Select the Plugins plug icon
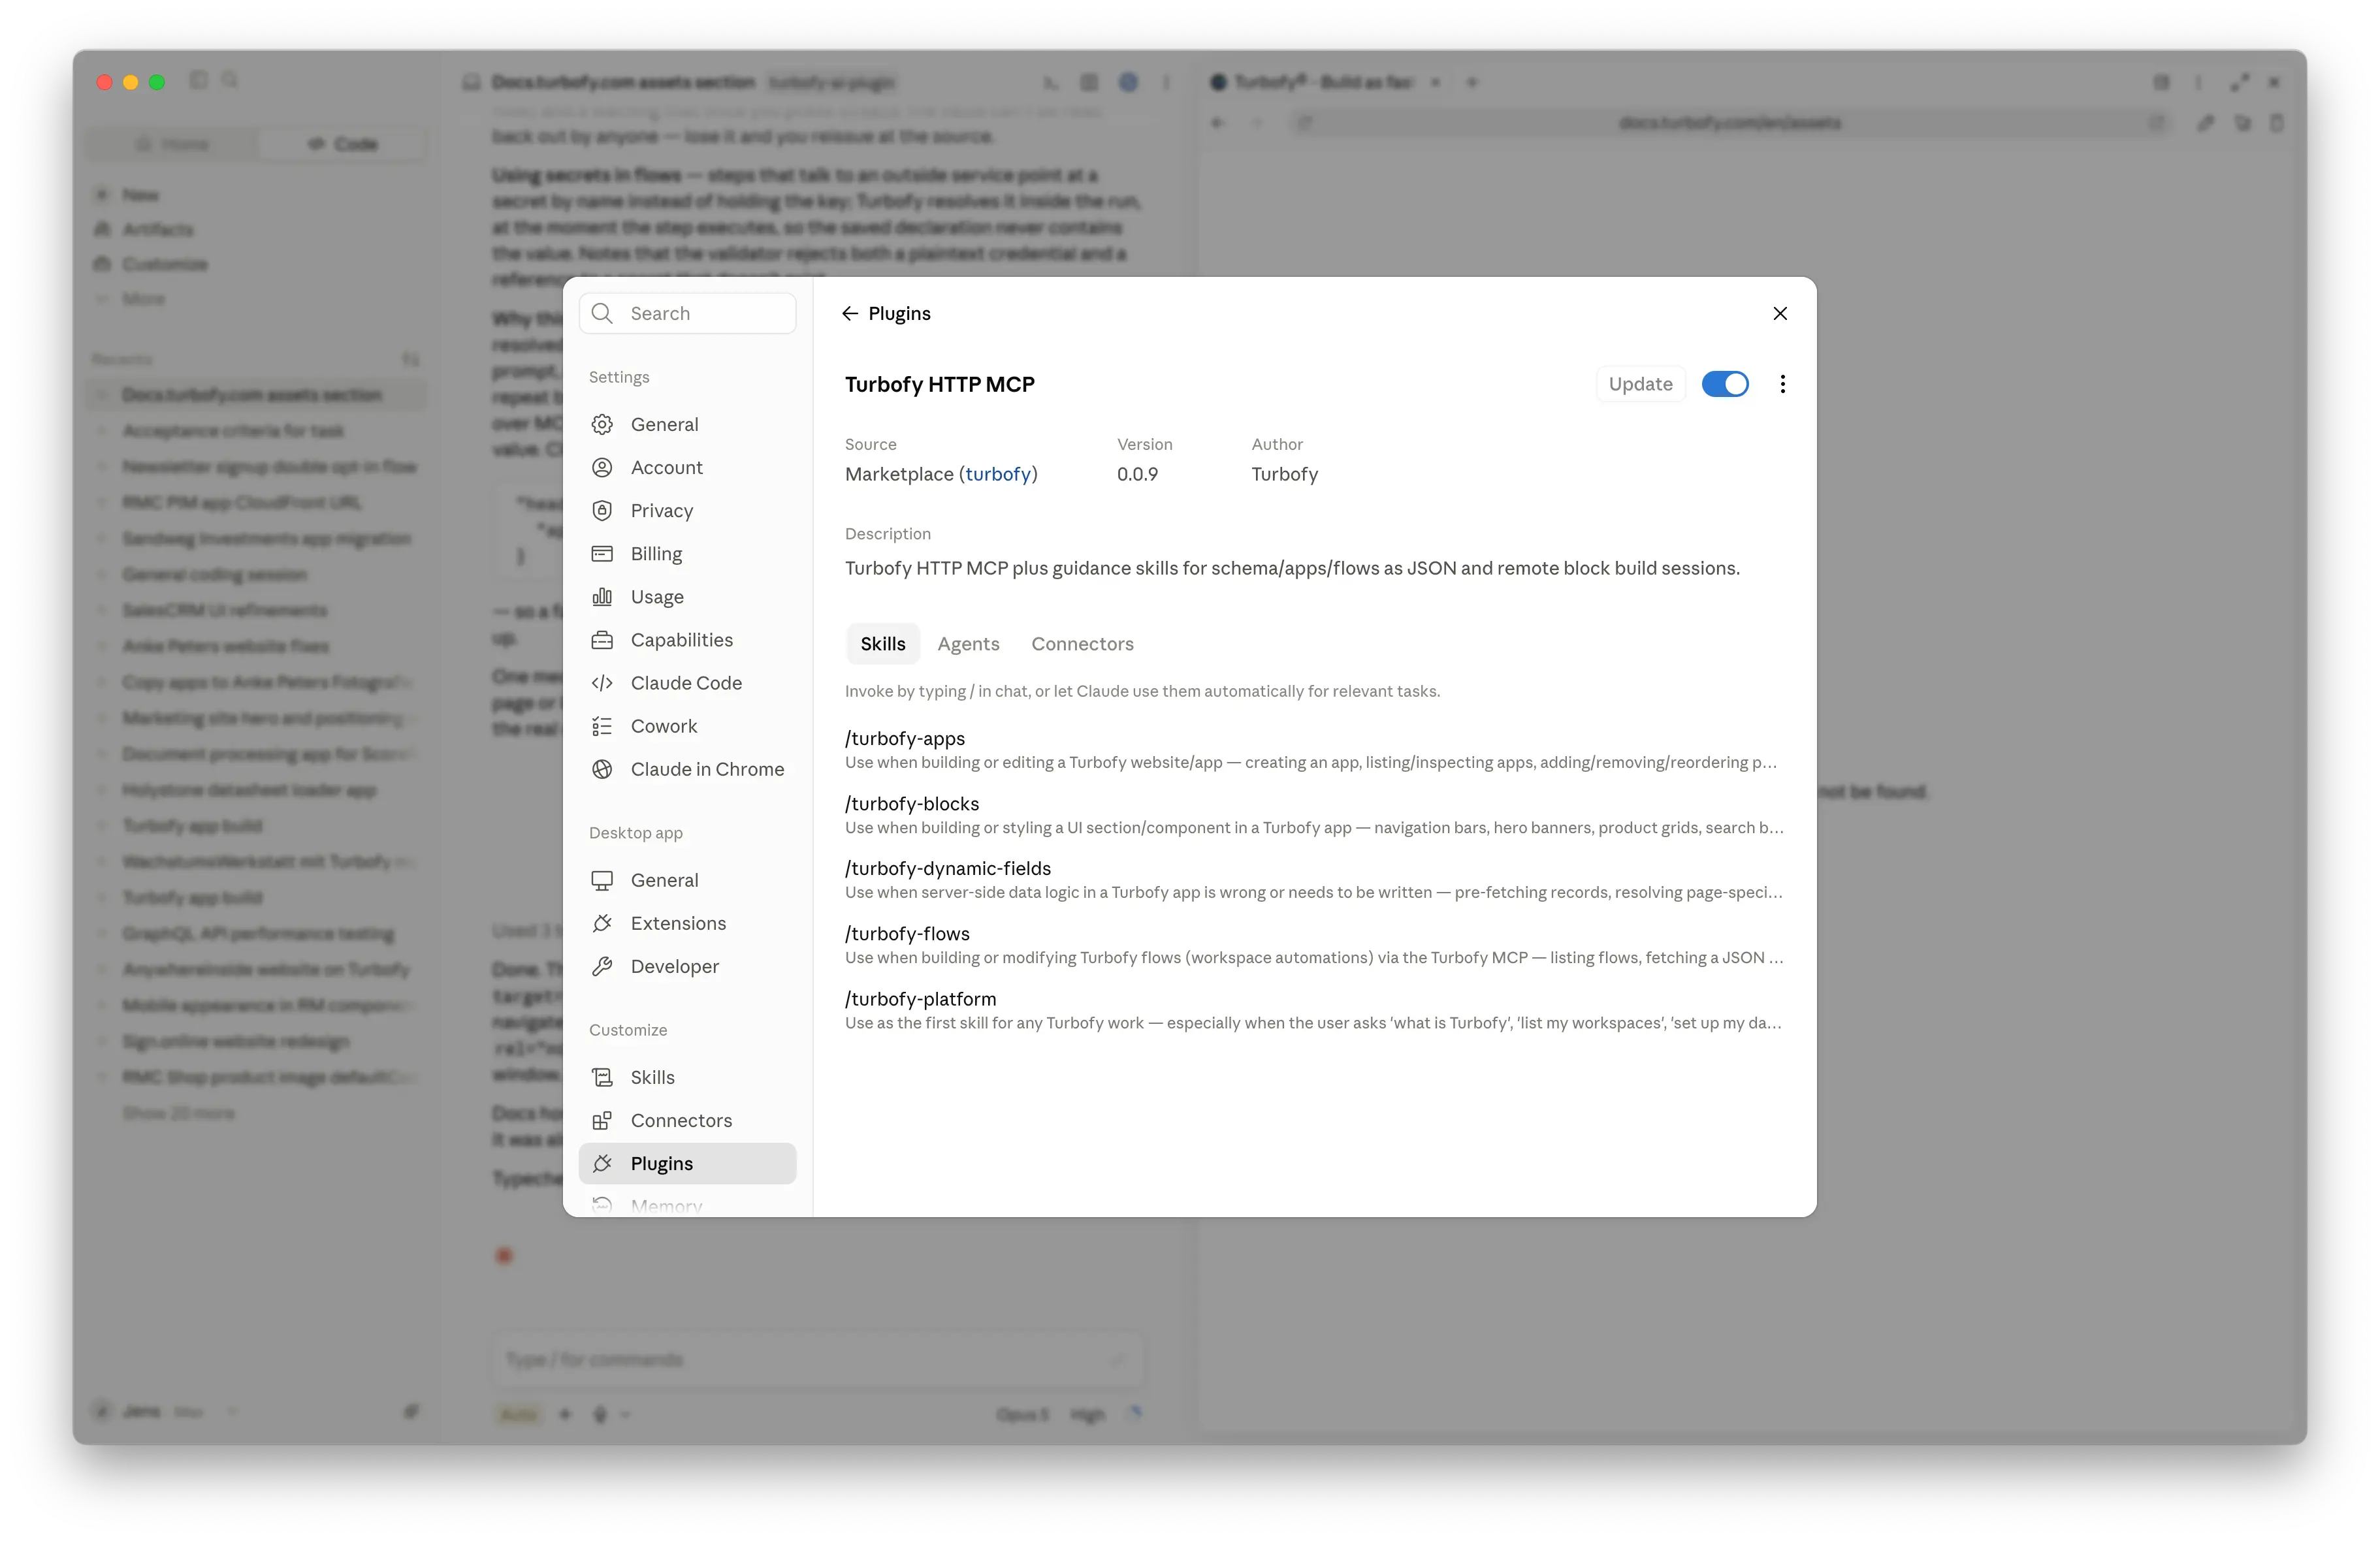Image resolution: width=2380 pixels, height=1541 pixels. coord(602,1163)
